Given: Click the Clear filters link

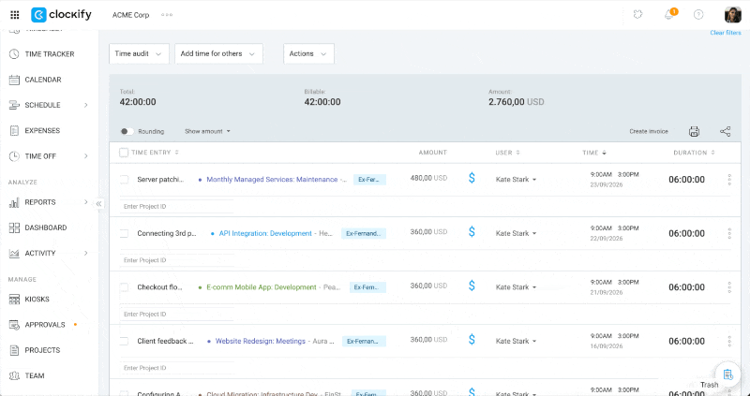Looking at the screenshot, I should coord(726,33).
